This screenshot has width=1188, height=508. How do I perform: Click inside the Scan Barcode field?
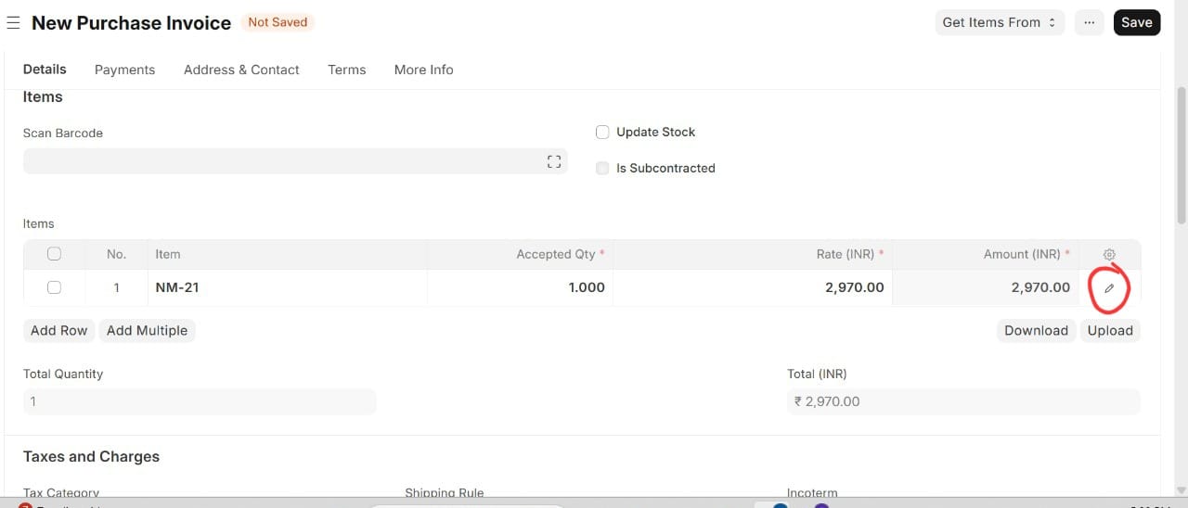[278, 161]
